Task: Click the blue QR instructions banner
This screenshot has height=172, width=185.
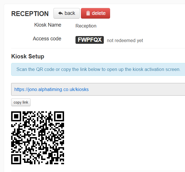Action: point(98,70)
